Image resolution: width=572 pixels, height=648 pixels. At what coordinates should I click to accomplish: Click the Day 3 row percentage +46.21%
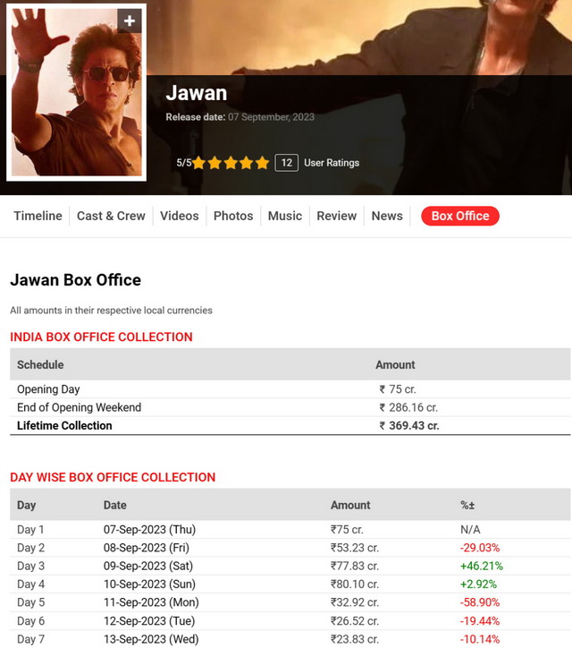coord(481,567)
